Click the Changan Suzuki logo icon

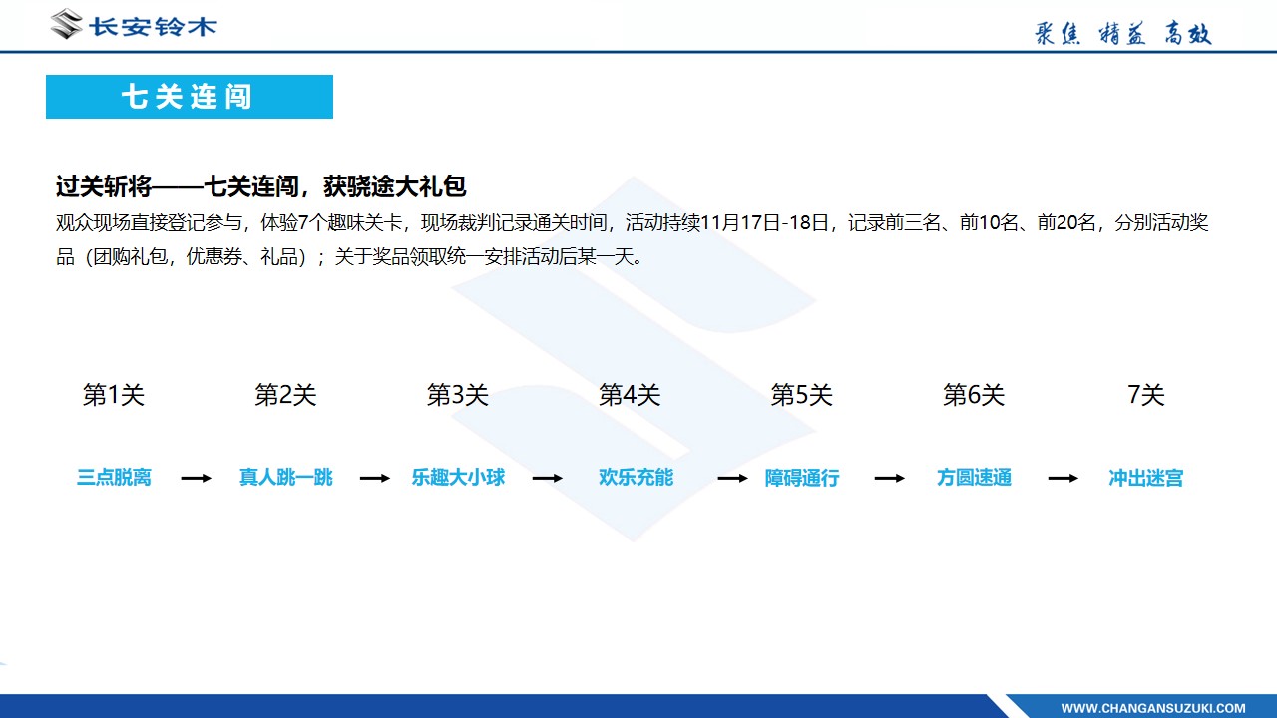[x=67, y=24]
